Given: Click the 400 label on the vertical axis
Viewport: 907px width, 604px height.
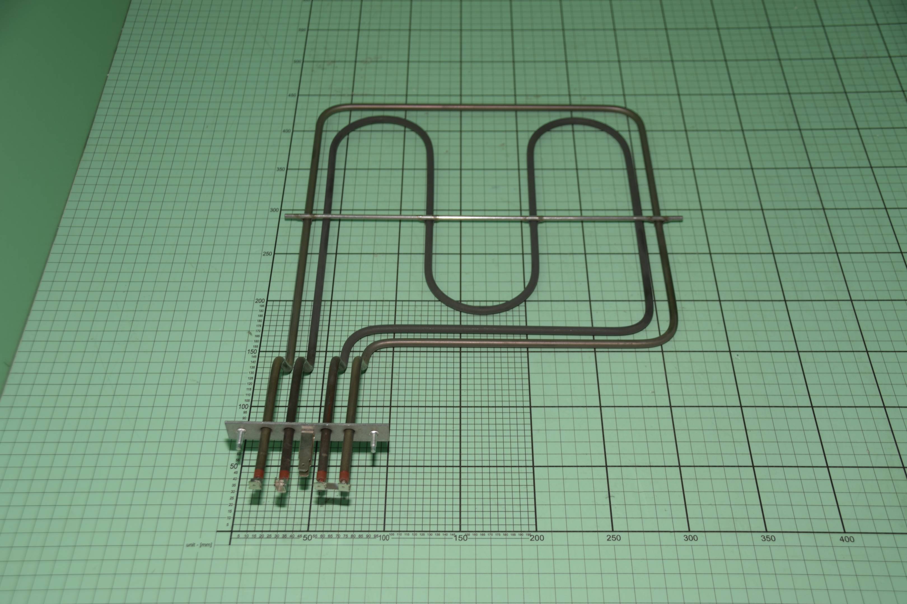Looking at the screenshot, I should (x=287, y=131).
